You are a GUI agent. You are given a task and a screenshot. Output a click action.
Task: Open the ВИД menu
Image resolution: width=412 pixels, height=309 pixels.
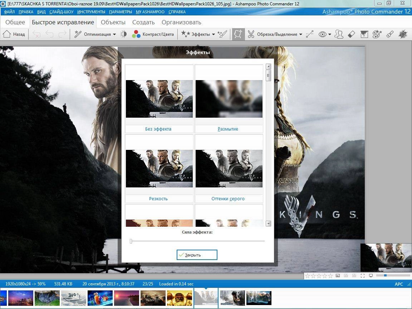[41, 12]
